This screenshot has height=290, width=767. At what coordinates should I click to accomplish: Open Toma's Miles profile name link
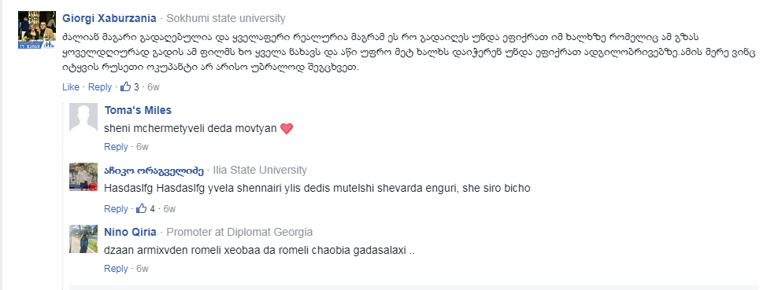pyautogui.click(x=138, y=110)
